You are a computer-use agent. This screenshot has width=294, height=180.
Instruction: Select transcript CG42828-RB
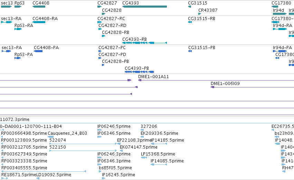pyautogui.click(x=115, y=32)
